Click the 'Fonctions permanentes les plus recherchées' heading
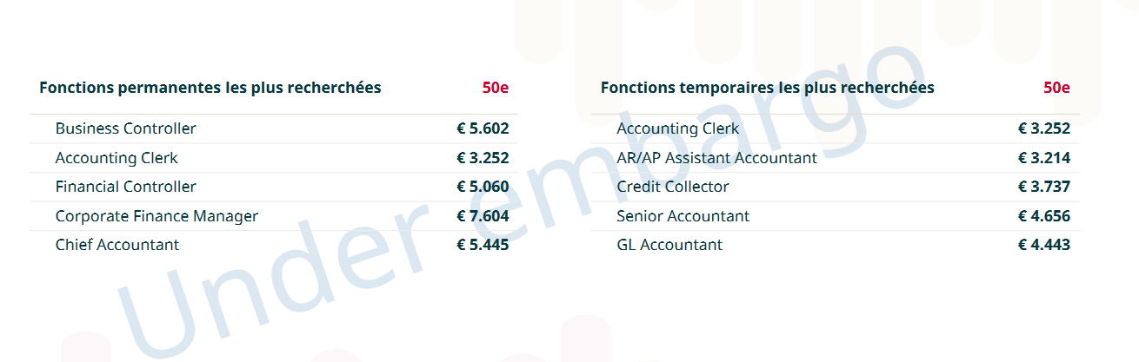Screen dimensions: 1139x362 tap(210, 88)
